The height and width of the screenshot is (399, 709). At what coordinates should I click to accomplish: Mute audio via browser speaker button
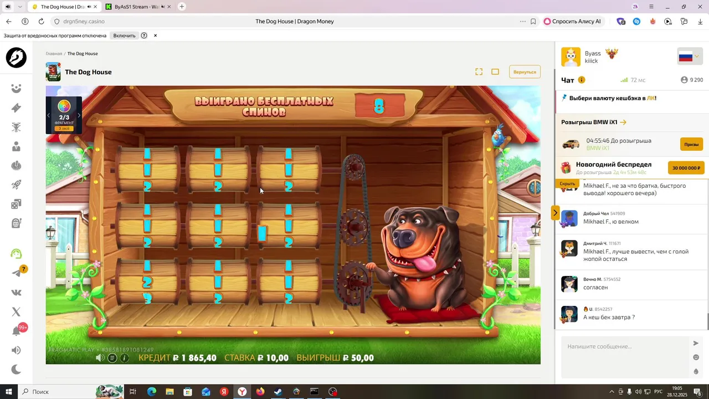point(8,7)
